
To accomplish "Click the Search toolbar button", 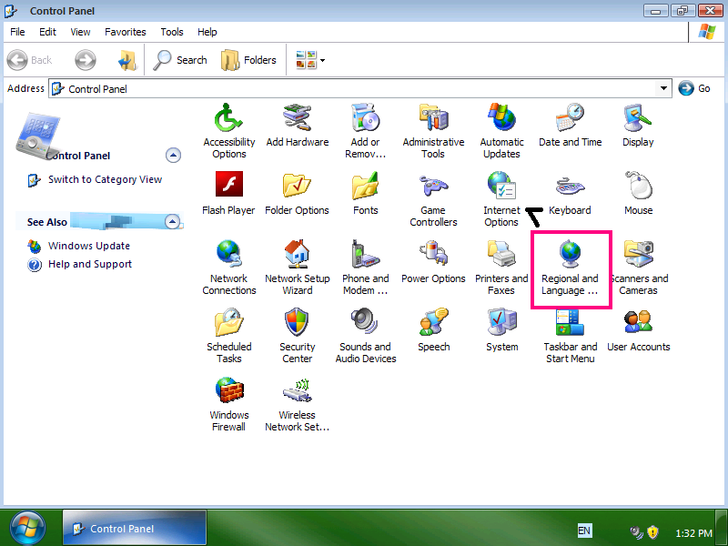I will coord(180,60).
